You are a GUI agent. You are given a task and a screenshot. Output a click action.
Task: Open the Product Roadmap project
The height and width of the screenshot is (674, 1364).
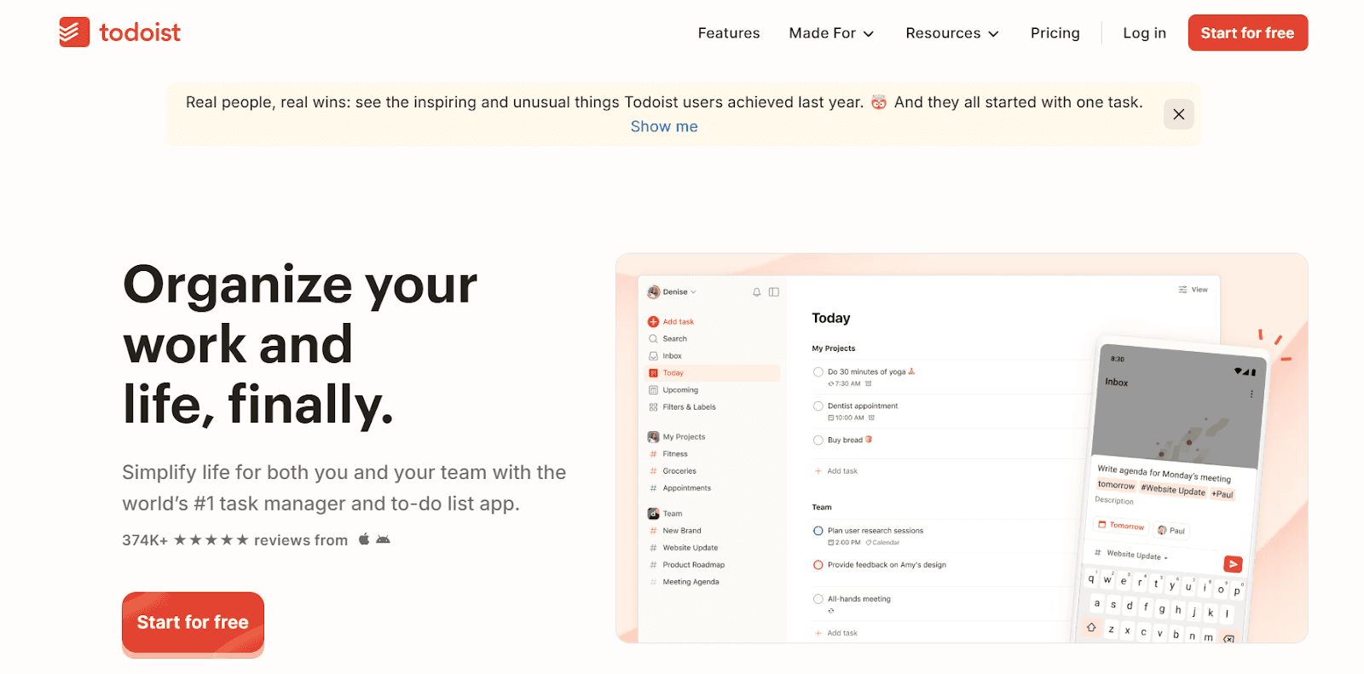tap(694, 565)
